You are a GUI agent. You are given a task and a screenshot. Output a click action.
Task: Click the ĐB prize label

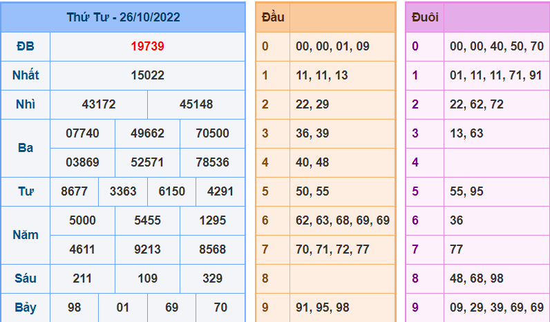pyautogui.click(x=26, y=46)
